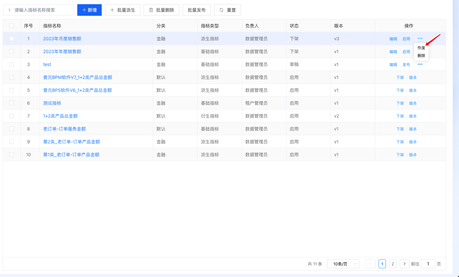
Task: Jump to page 2 in pagination
Action: (393, 264)
